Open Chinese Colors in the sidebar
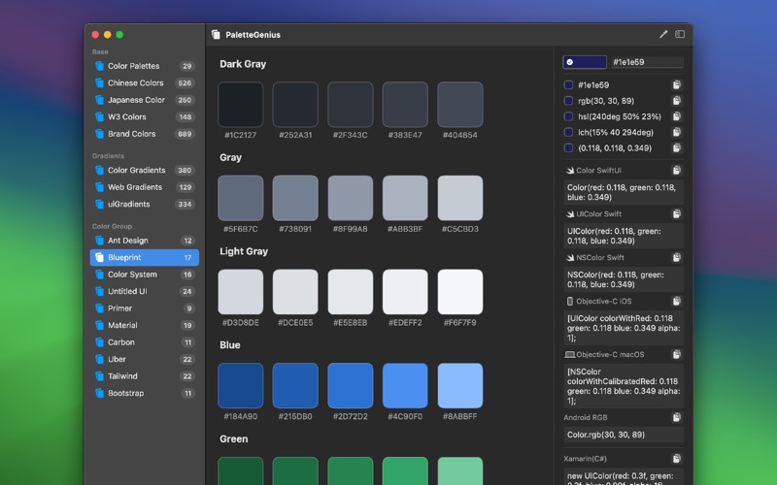This screenshot has height=485, width=777. click(135, 83)
